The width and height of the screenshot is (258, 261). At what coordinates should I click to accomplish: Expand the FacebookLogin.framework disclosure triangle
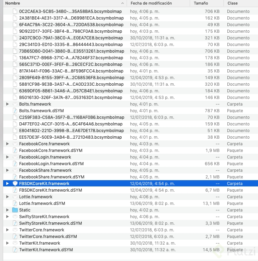(7, 157)
